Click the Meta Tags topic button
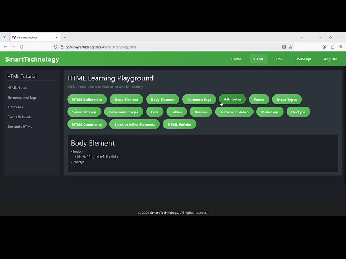 [x=270, y=112]
